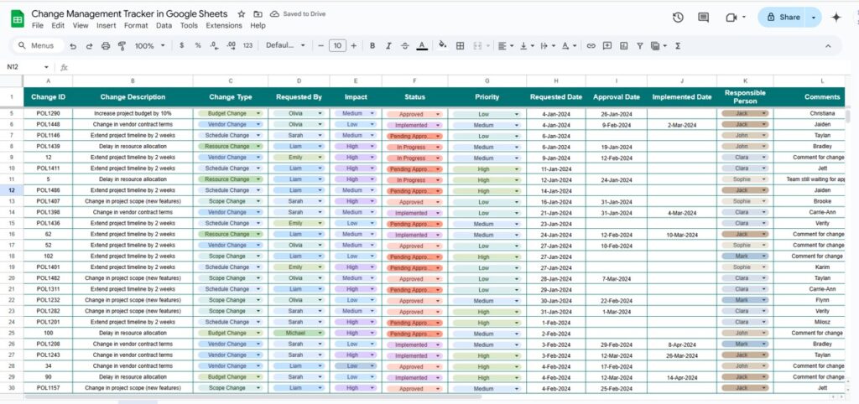Open the Tools menu
This screenshot has width=859, height=404.
189,26
